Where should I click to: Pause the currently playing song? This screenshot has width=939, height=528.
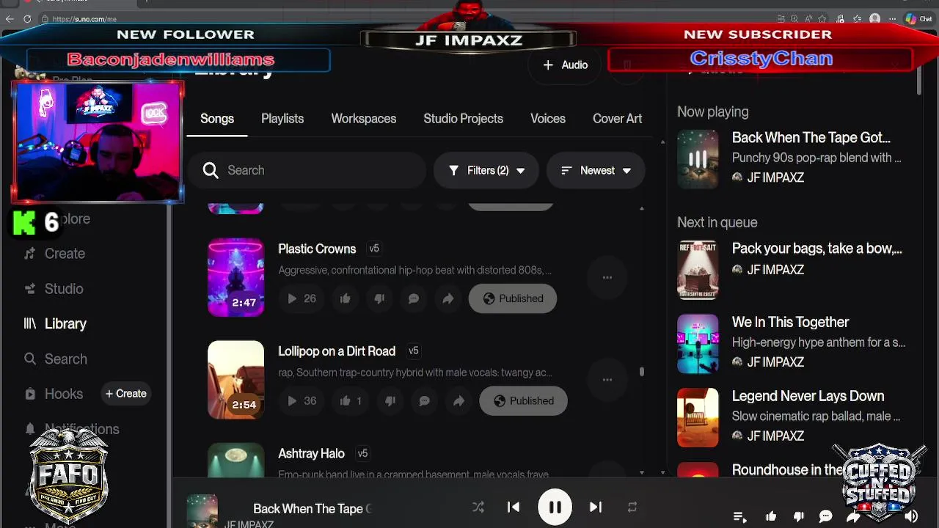pos(555,507)
